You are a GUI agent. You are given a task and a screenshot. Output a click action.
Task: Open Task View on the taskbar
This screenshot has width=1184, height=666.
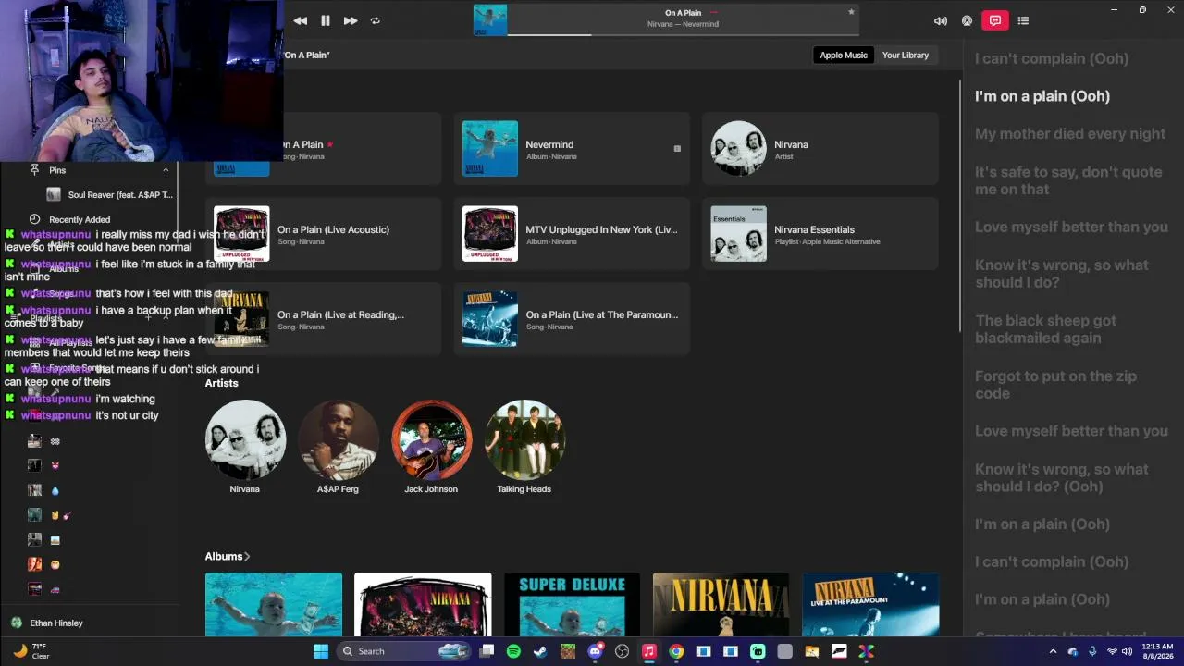[x=487, y=651]
